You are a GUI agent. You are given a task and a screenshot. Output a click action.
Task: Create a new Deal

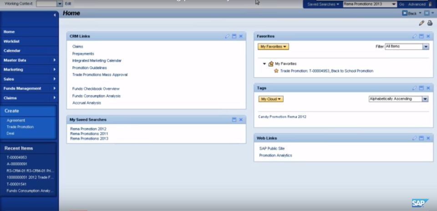10,133
